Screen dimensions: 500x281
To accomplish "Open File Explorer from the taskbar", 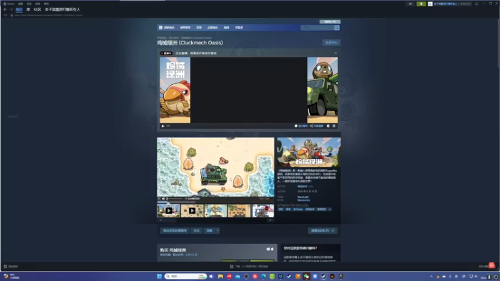I will [x=221, y=277].
